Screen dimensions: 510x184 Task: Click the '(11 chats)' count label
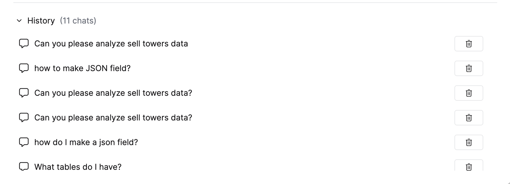pyautogui.click(x=78, y=21)
